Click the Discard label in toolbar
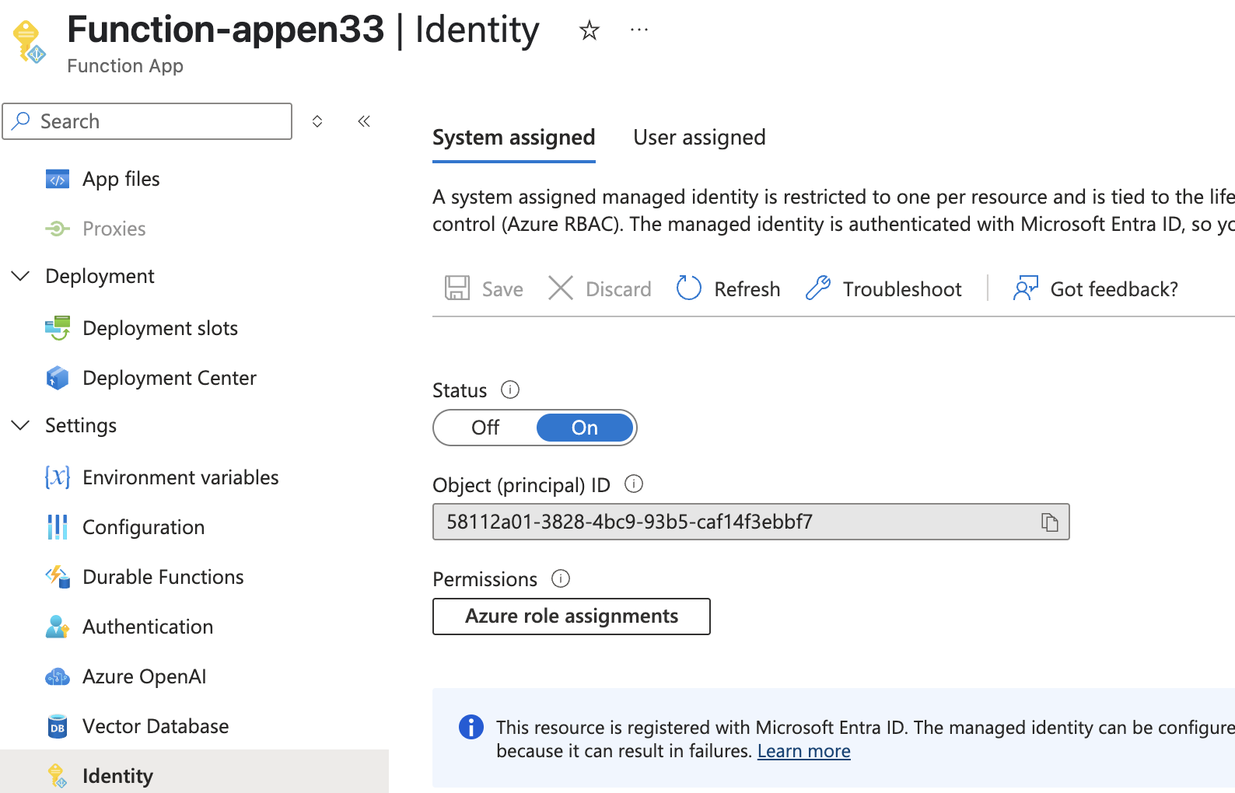Viewport: 1235px width, 793px height. pos(618,289)
